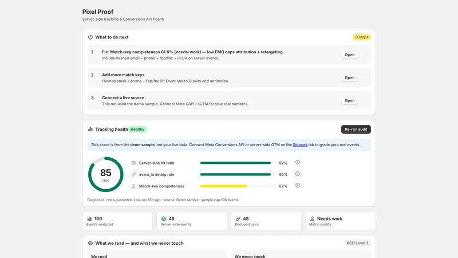Click the info icon beside What to do next

coord(90,37)
